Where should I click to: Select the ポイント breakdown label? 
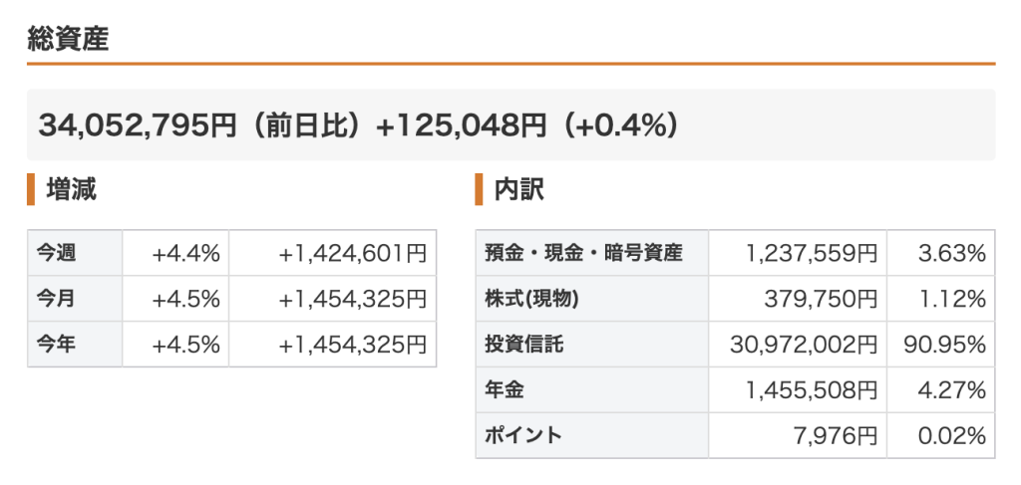tap(523, 435)
